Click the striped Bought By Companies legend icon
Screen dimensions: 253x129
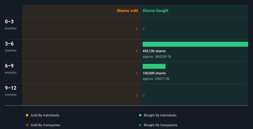tap(140, 125)
